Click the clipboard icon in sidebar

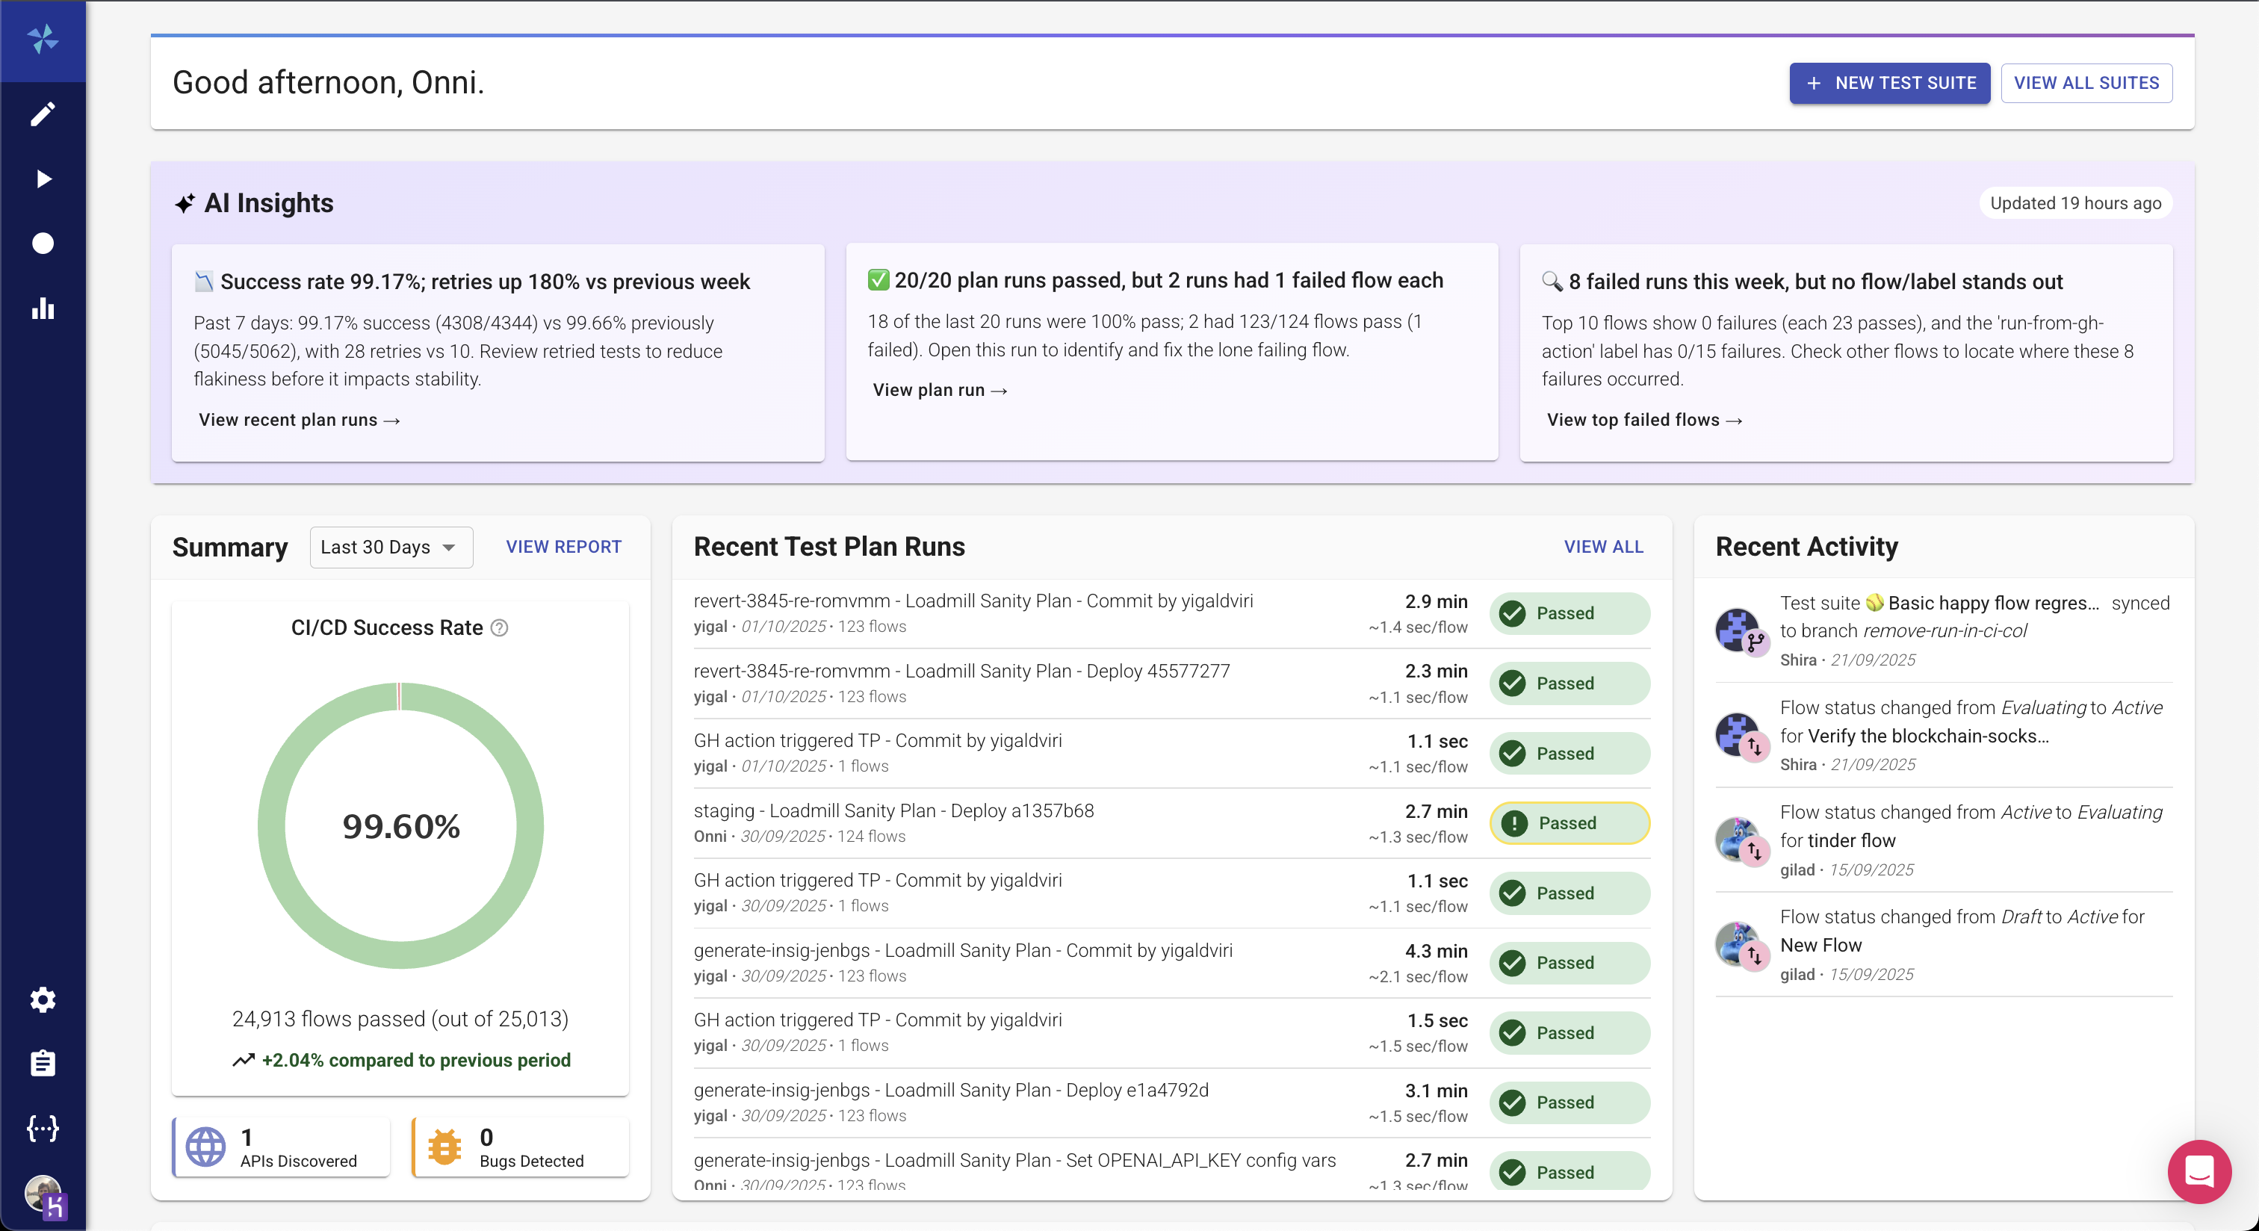point(42,1064)
